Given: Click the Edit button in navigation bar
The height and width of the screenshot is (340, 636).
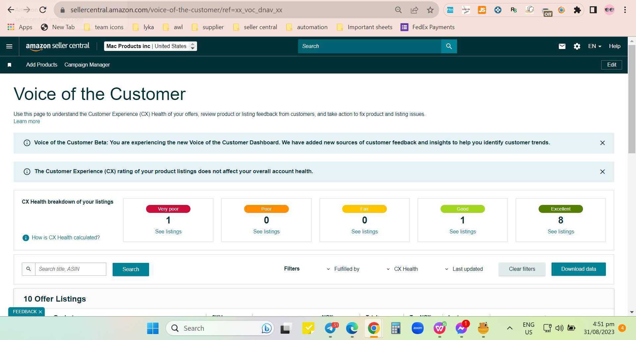Looking at the screenshot, I should click(x=611, y=65).
